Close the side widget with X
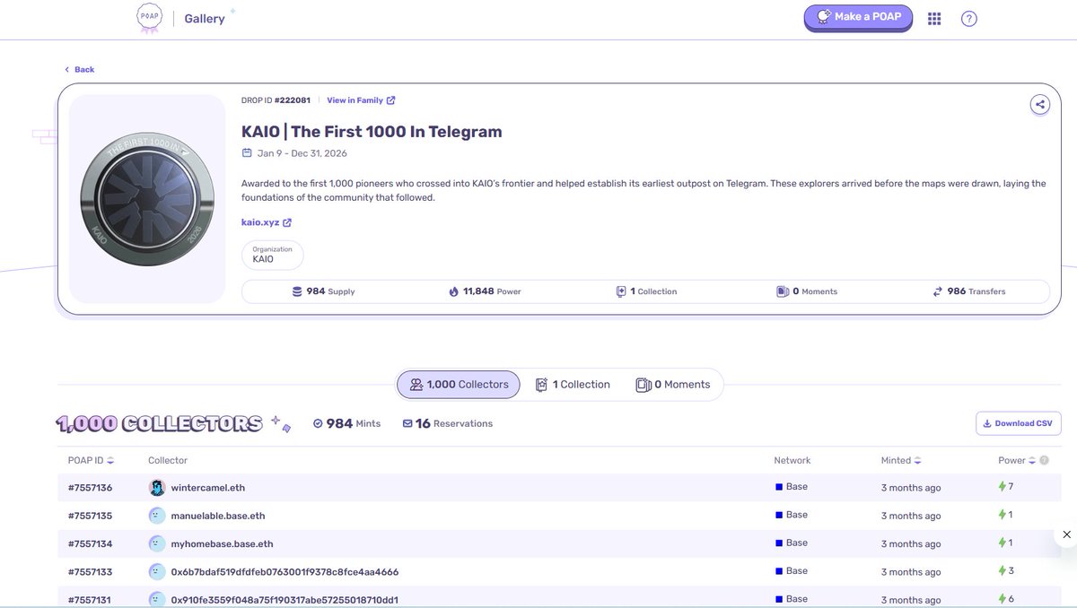Viewport: 1077px width, 608px height. coord(1066,534)
